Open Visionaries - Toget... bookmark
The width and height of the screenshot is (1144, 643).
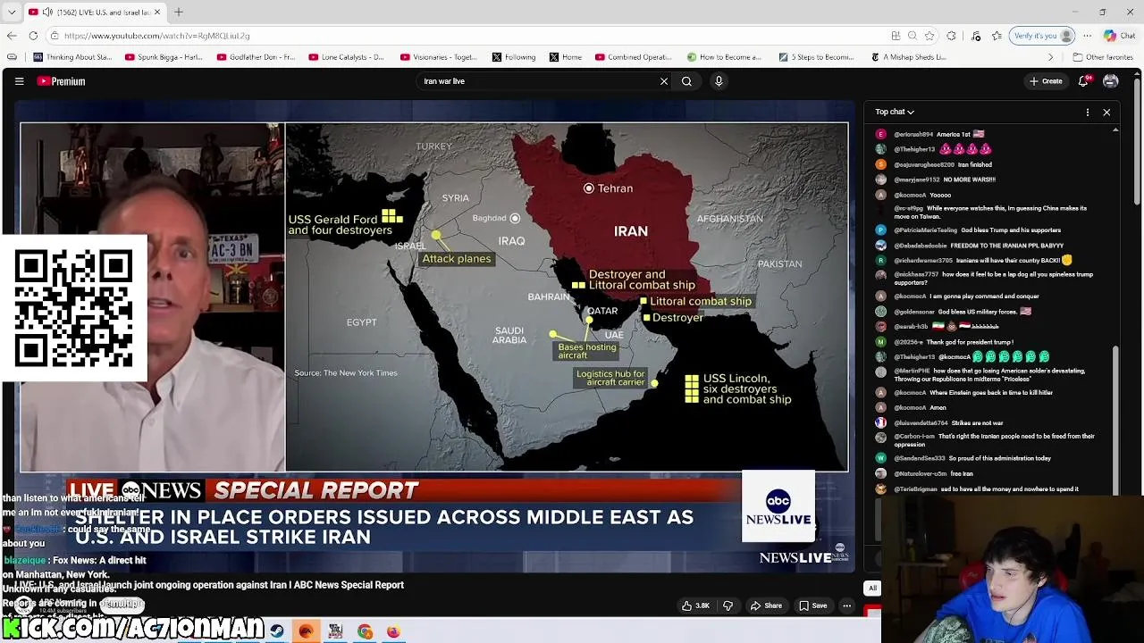pos(440,57)
